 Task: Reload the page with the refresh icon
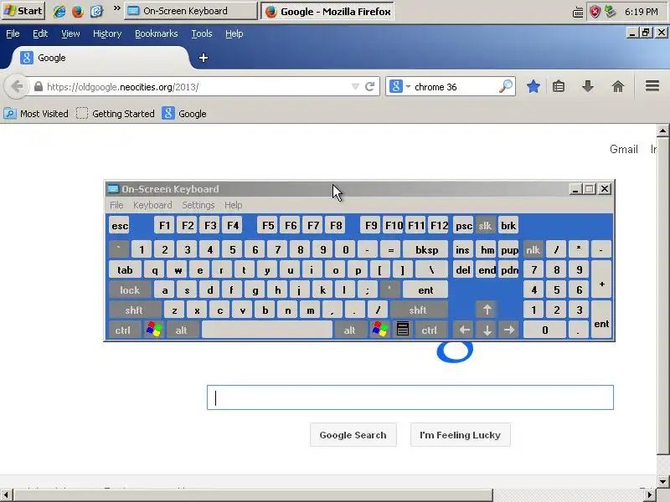pyautogui.click(x=370, y=87)
